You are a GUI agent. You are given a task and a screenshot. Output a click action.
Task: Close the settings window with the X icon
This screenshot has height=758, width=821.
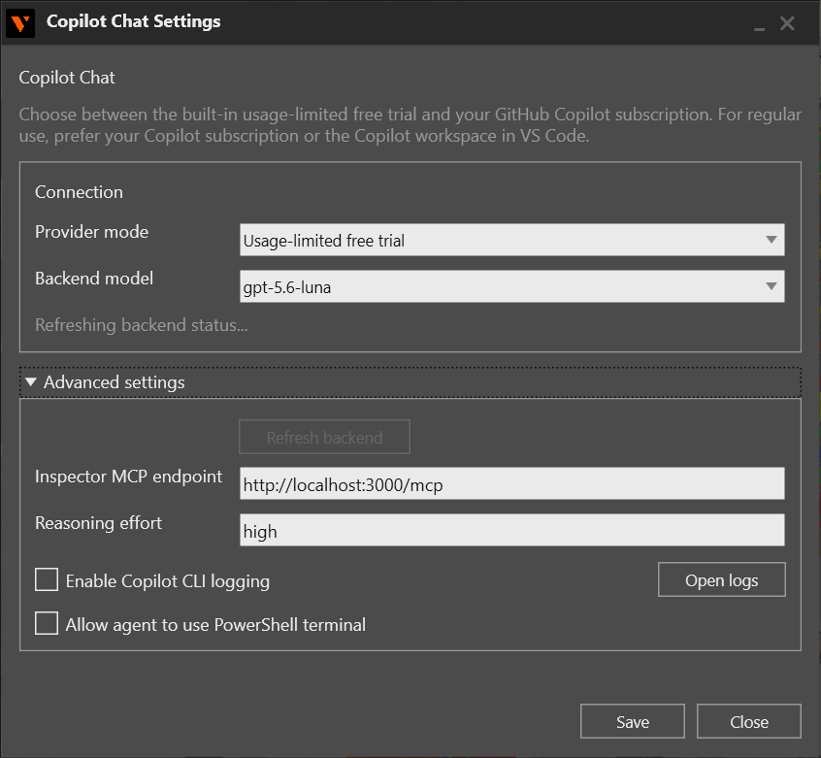coord(787,23)
